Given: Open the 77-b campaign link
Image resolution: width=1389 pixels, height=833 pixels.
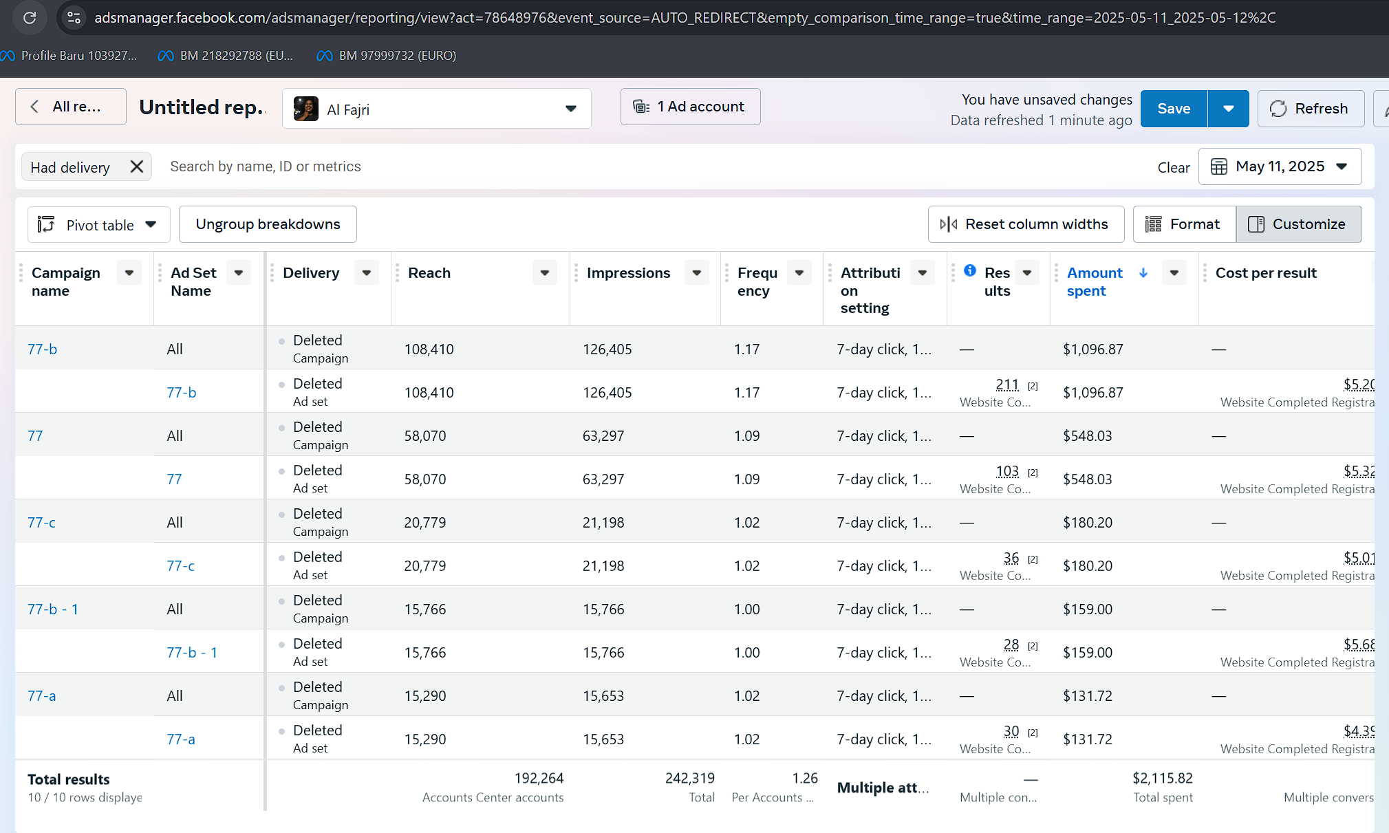Looking at the screenshot, I should [x=42, y=349].
